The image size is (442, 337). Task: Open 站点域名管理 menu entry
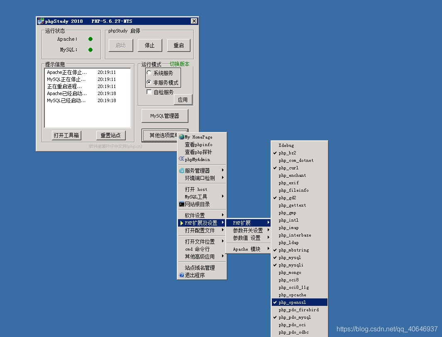pyautogui.click(x=202, y=268)
